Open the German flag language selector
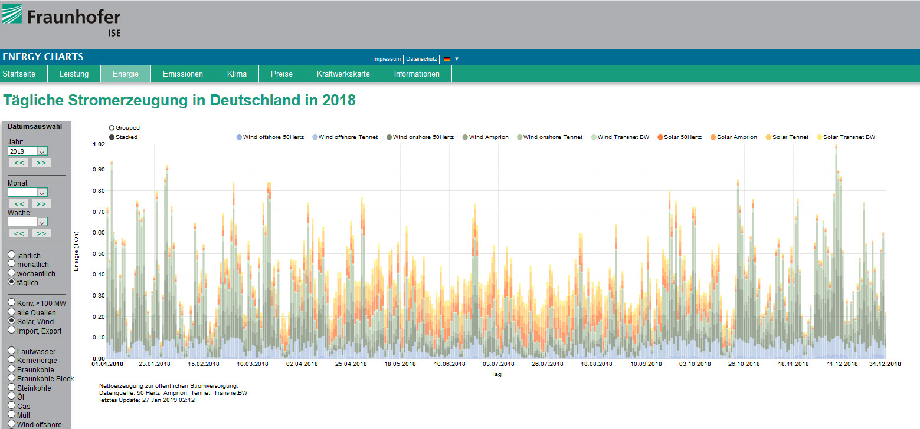920x429 pixels. pos(447,59)
